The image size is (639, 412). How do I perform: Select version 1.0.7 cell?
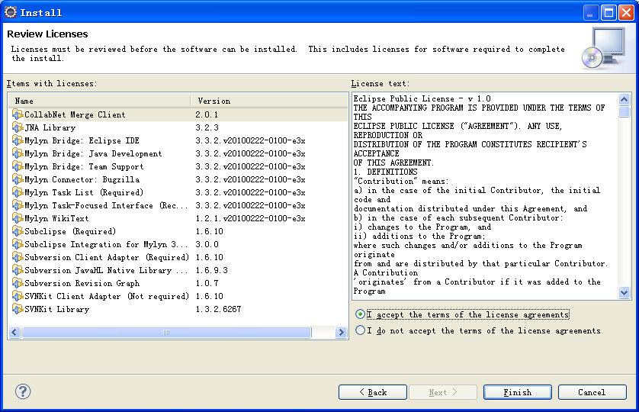[x=207, y=283]
